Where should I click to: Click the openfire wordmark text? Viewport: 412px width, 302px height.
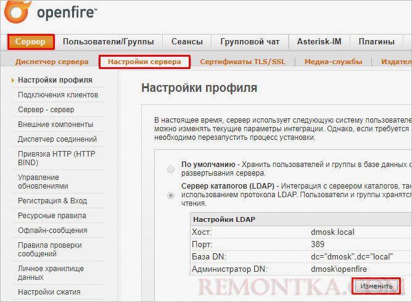(x=67, y=13)
